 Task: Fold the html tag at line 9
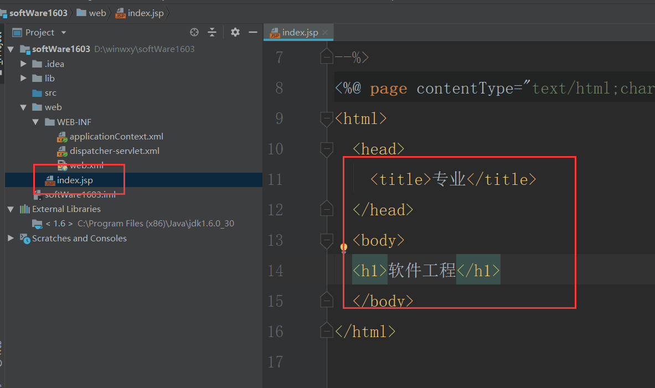pos(327,118)
